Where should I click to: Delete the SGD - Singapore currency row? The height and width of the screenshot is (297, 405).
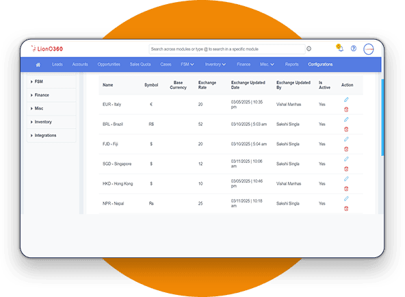[346, 169]
